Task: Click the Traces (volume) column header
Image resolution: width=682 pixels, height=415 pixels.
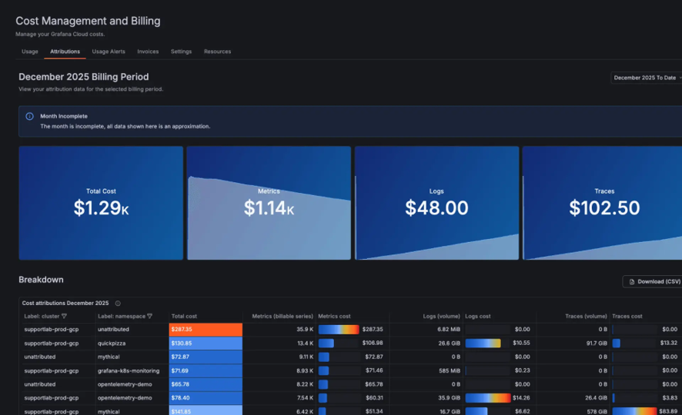Action: coord(586,317)
